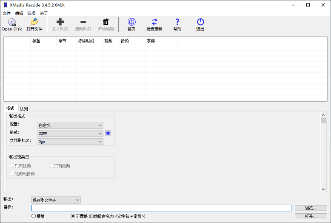
Task: Open 帮助 question mark icon
Action: (177, 22)
